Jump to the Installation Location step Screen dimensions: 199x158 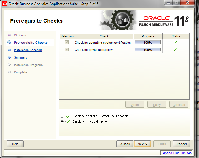click(x=28, y=50)
